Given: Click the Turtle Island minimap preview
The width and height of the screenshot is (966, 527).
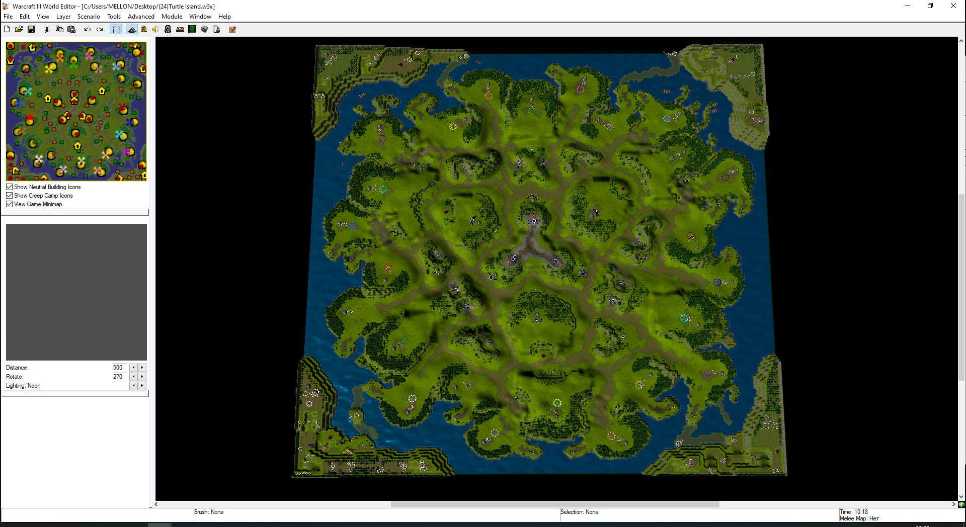Looking at the screenshot, I should point(76,112).
